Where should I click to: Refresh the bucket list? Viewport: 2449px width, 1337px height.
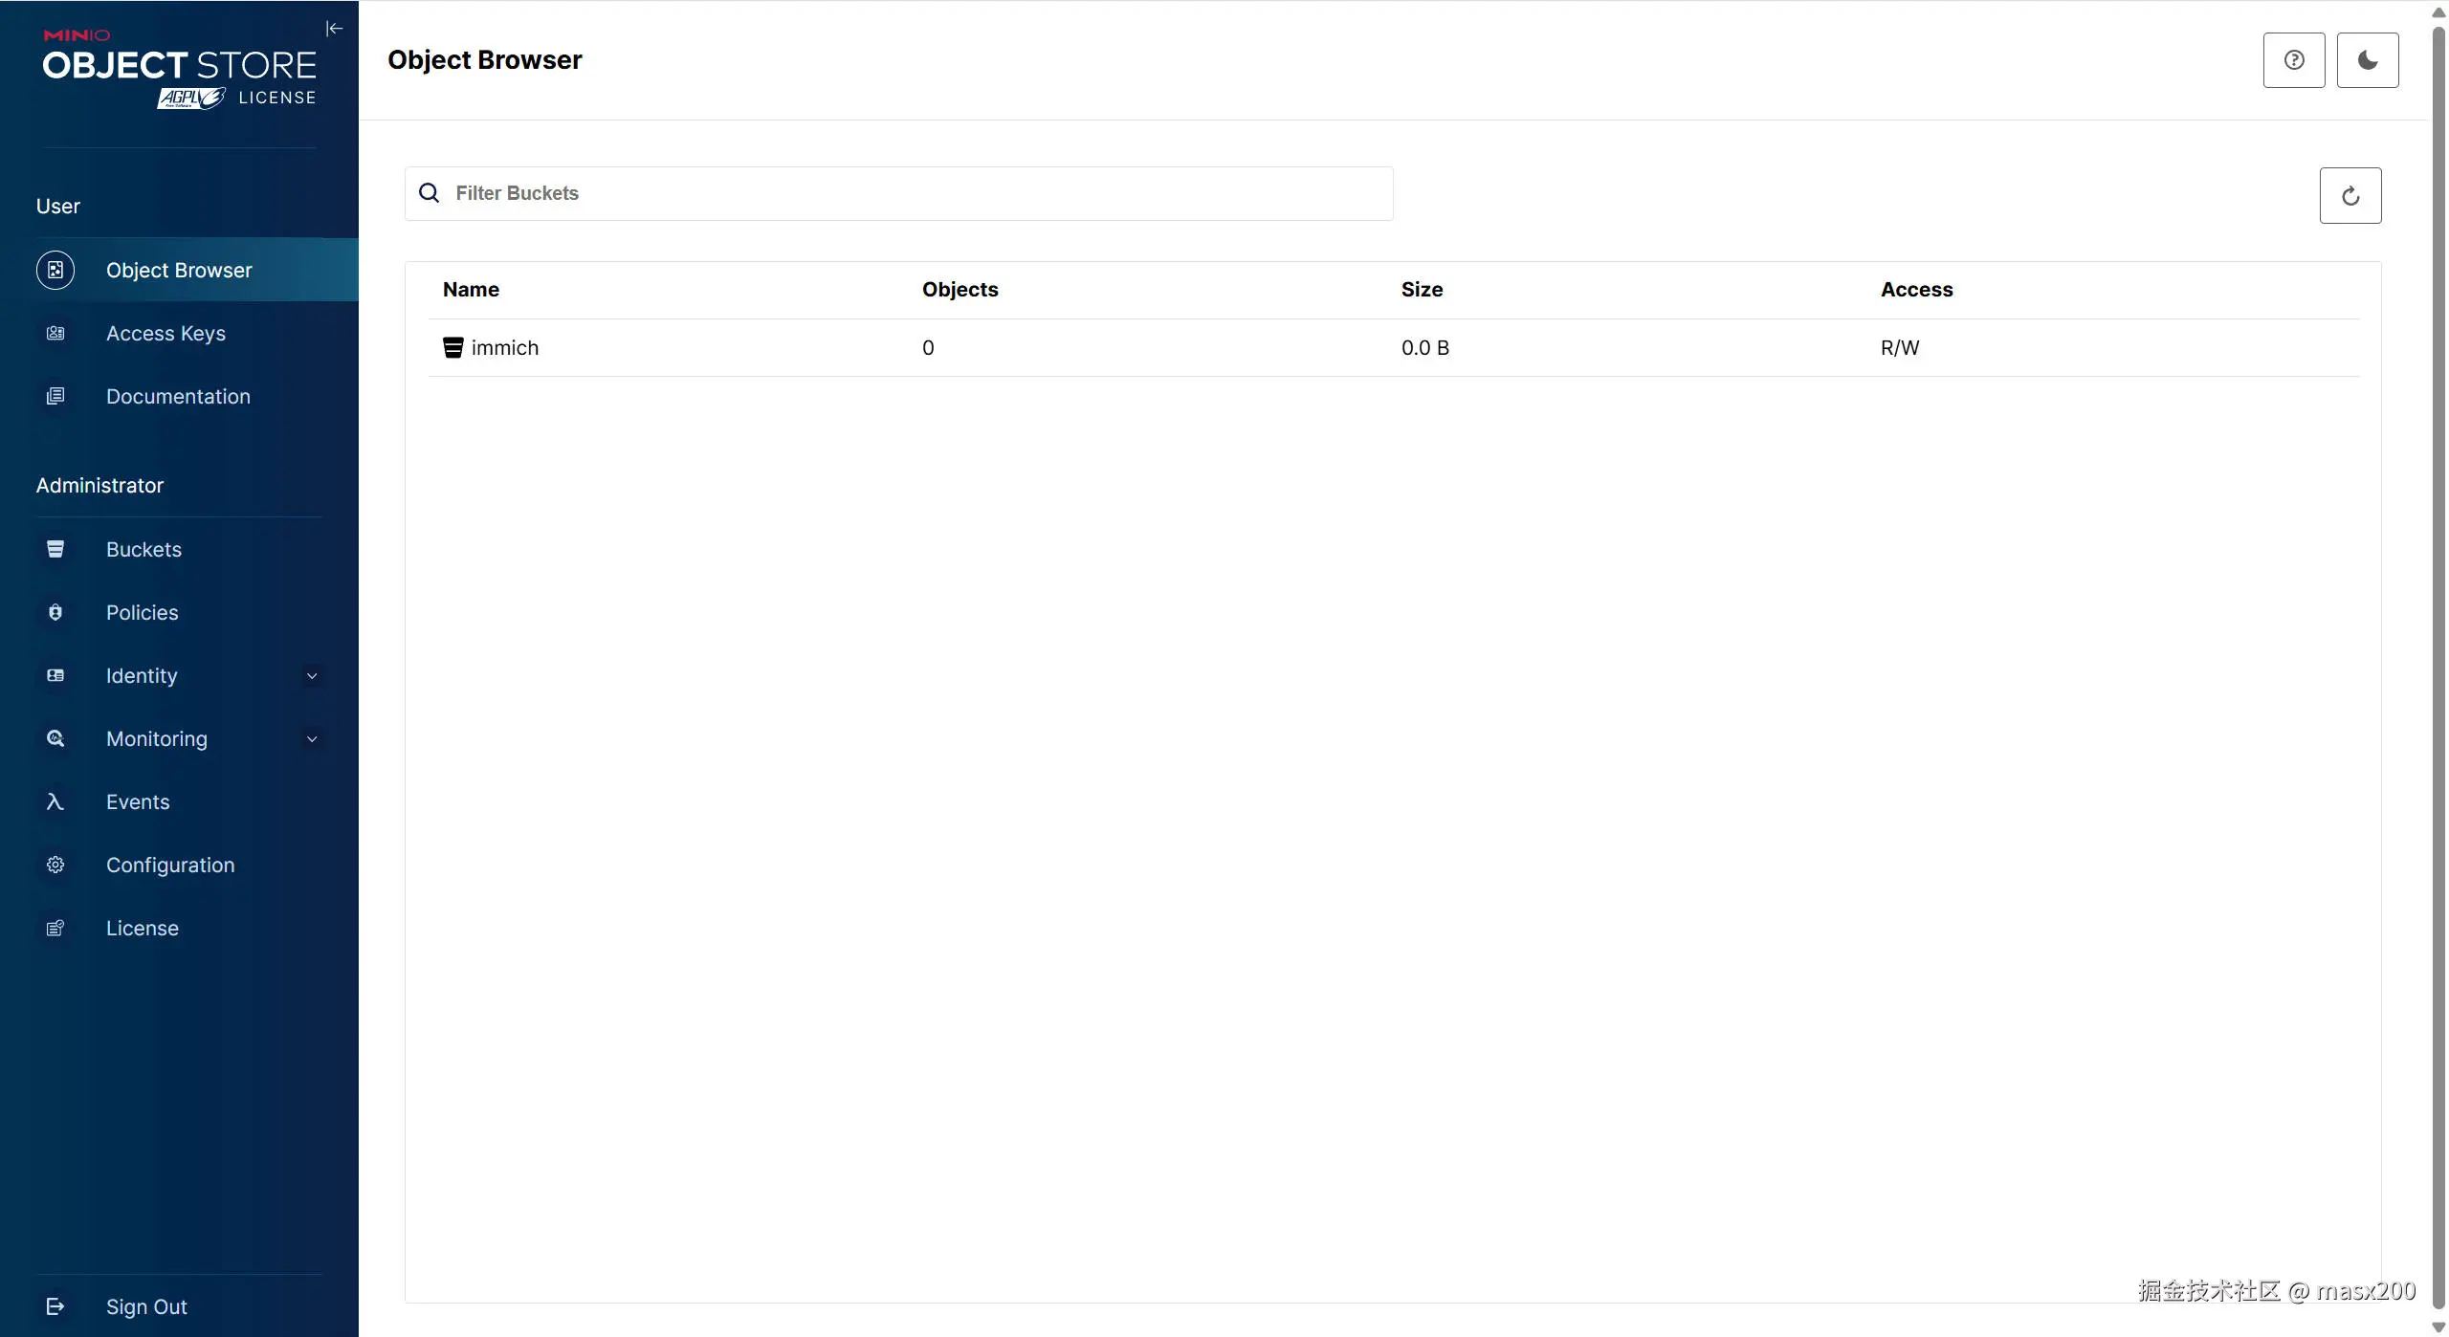[2350, 196]
